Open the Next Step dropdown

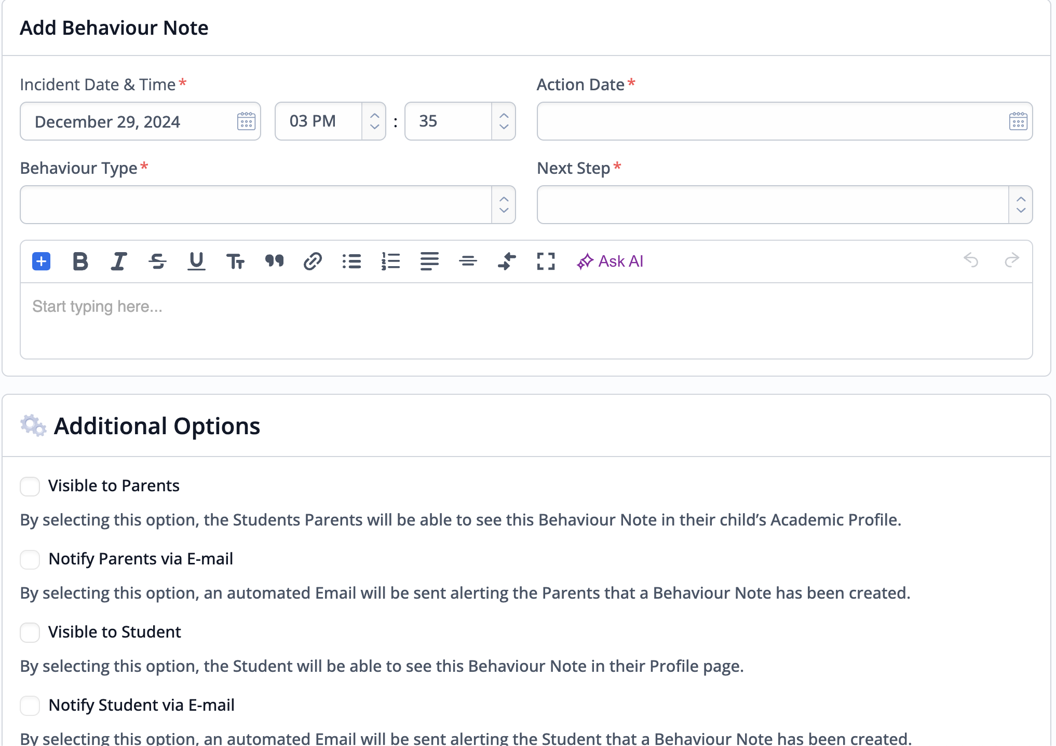784,205
